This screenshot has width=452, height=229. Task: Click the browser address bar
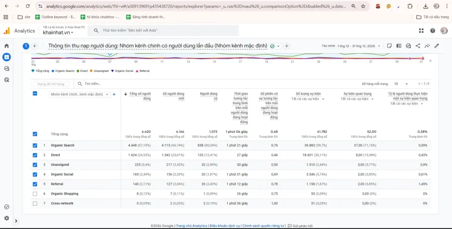(196, 6)
